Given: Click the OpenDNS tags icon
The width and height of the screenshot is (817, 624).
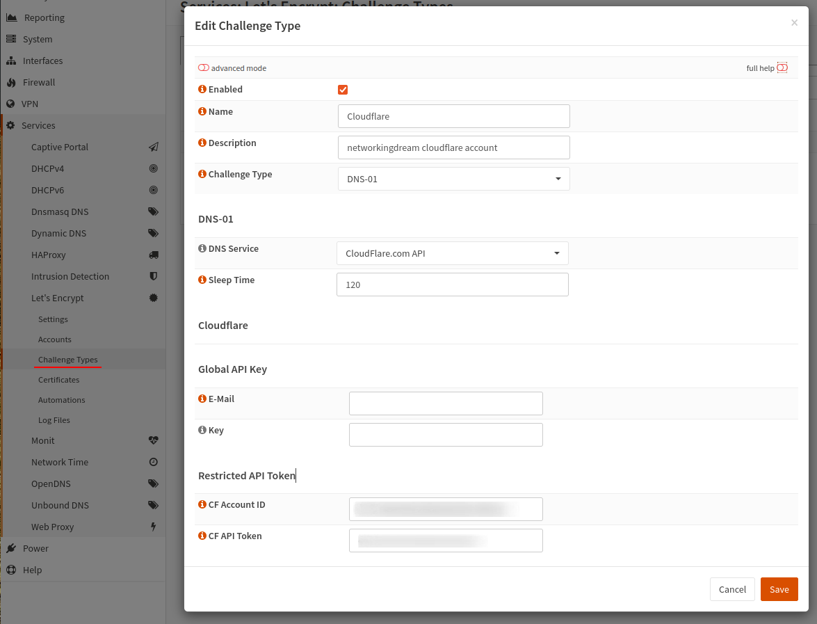Looking at the screenshot, I should tap(153, 483).
